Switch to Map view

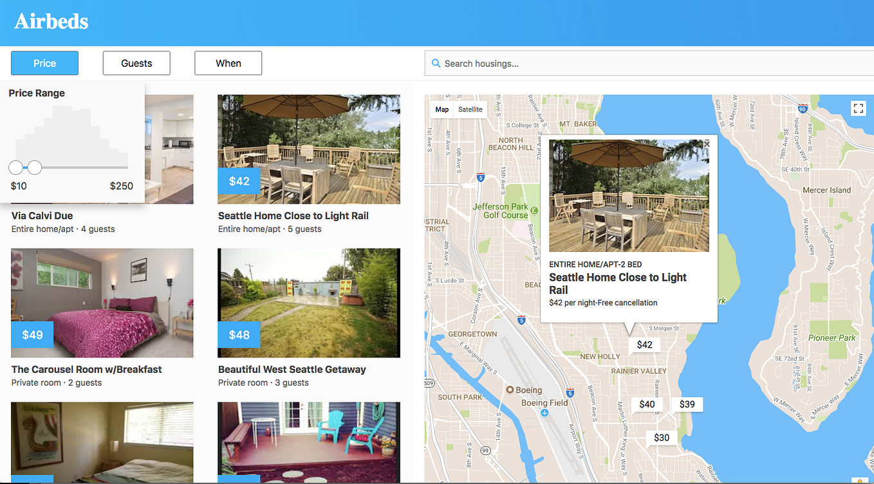(442, 109)
